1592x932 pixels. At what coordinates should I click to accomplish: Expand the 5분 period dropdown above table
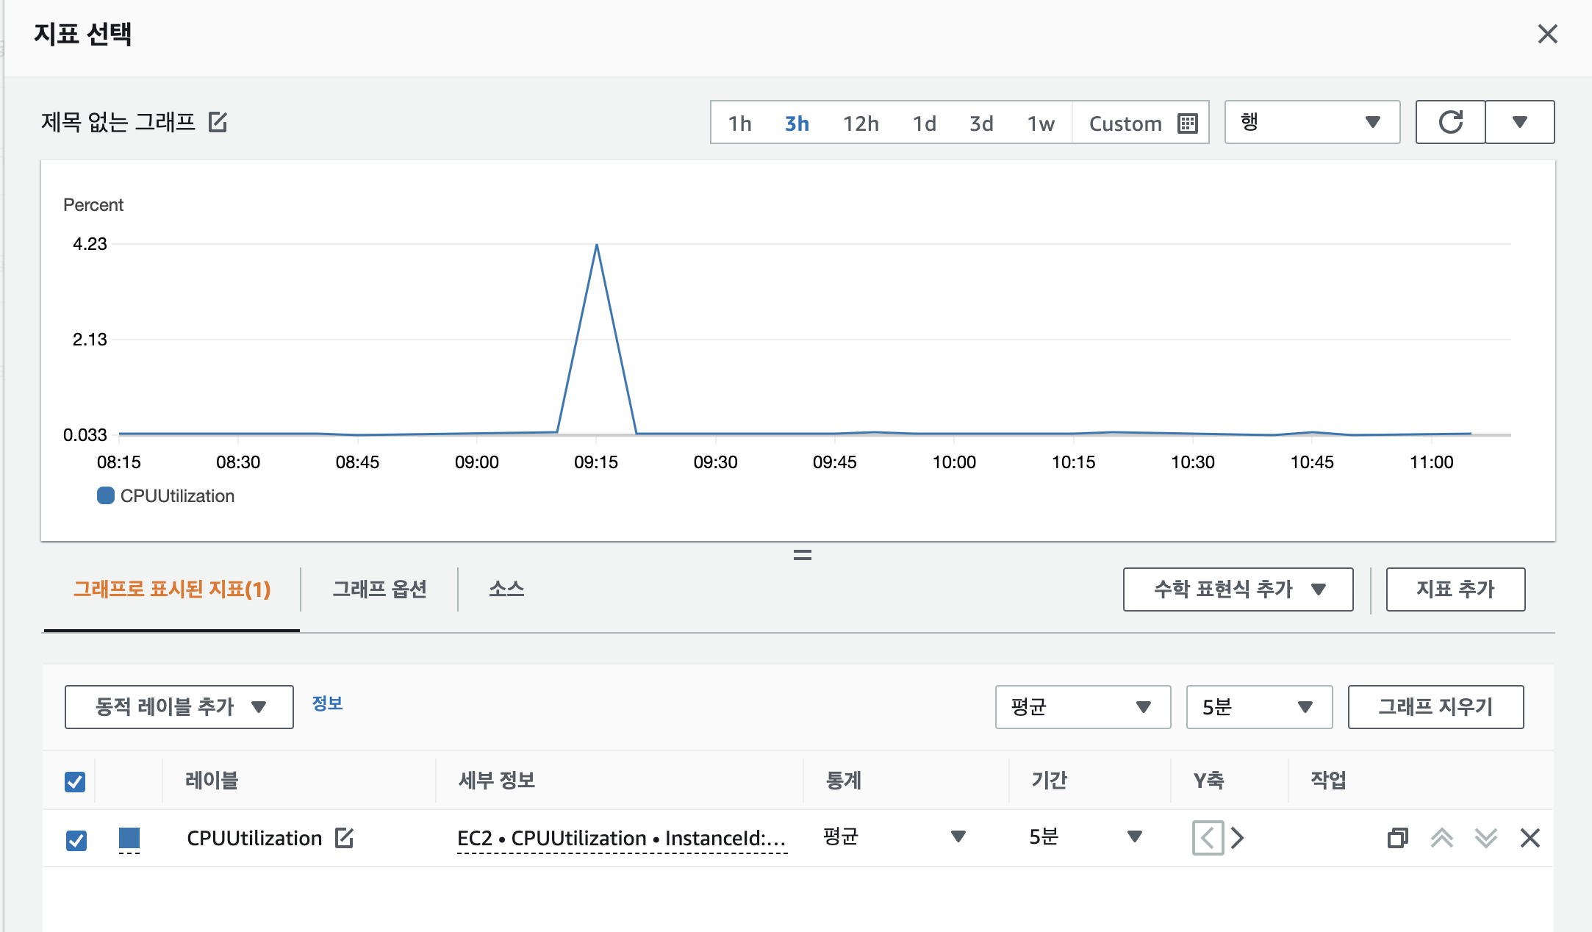click(x=1258, y=707)
